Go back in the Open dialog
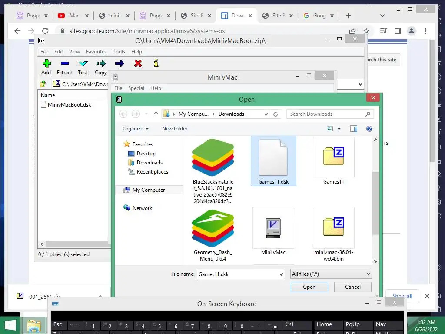 coord(123,114)
